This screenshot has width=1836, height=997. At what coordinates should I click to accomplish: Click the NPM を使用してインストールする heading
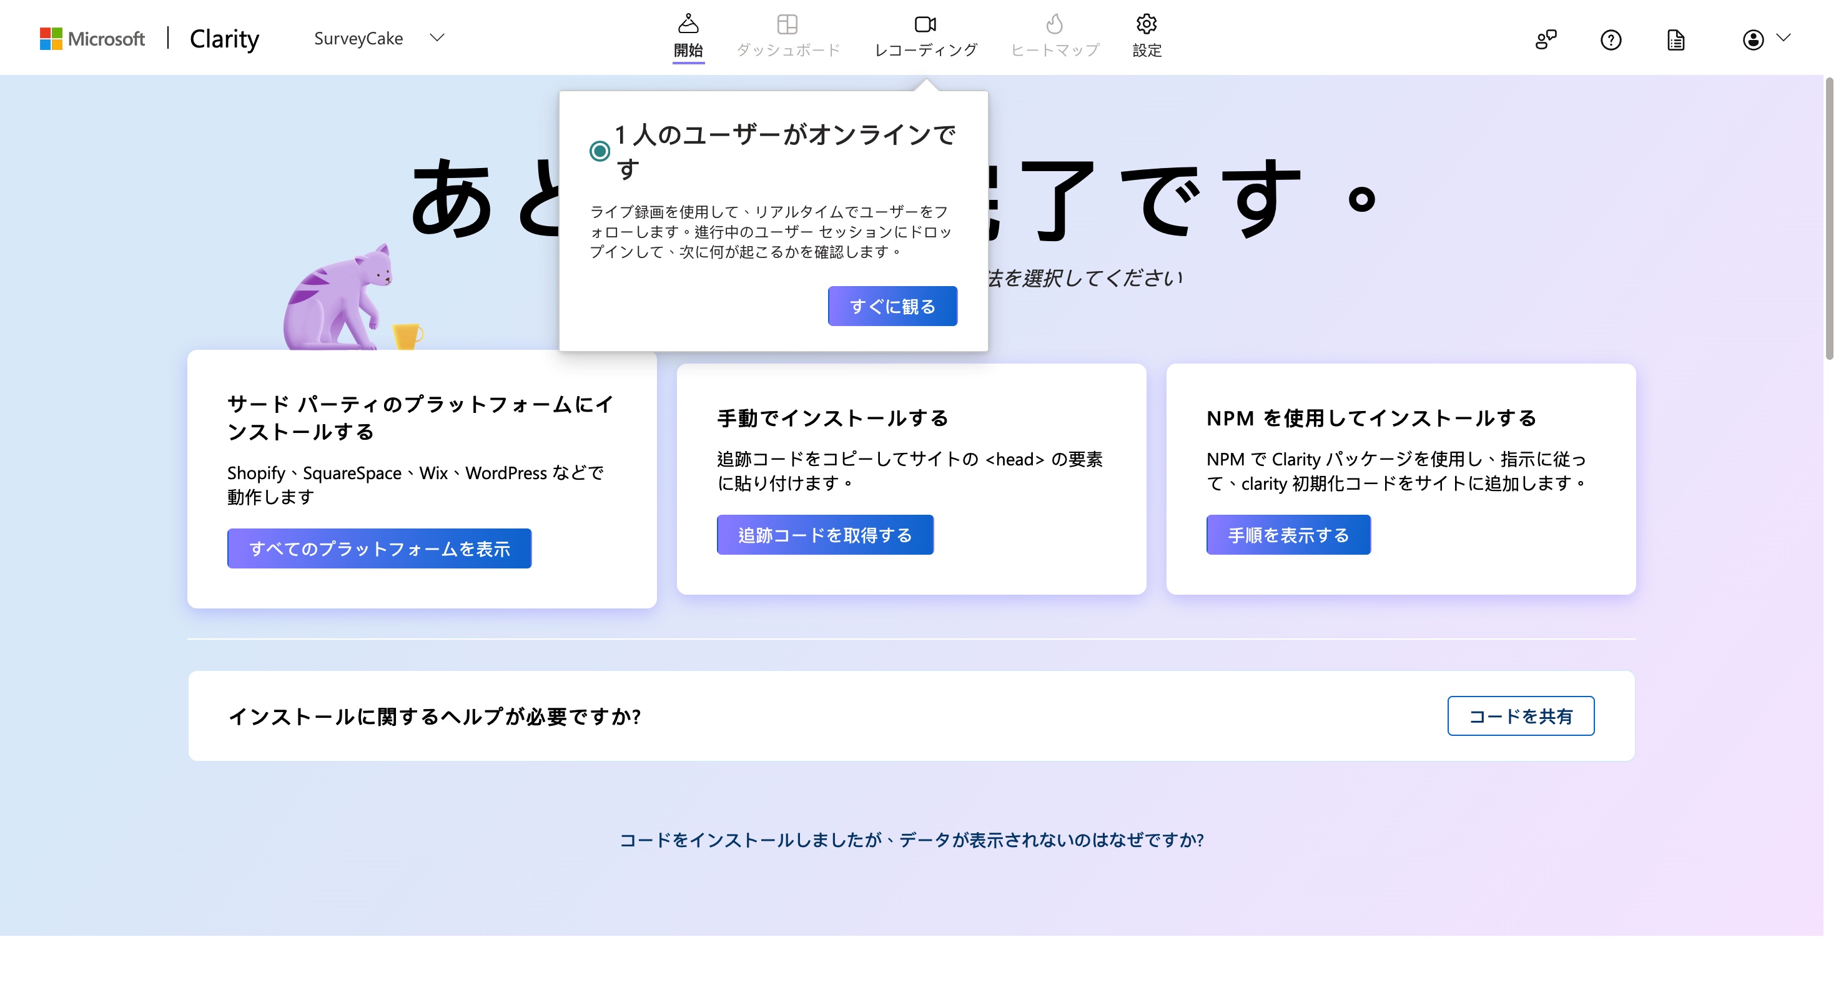(x=1371, y=418)
